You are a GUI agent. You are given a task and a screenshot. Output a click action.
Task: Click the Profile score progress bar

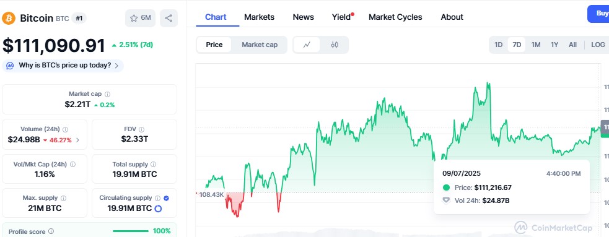click(x=131, y=231)
